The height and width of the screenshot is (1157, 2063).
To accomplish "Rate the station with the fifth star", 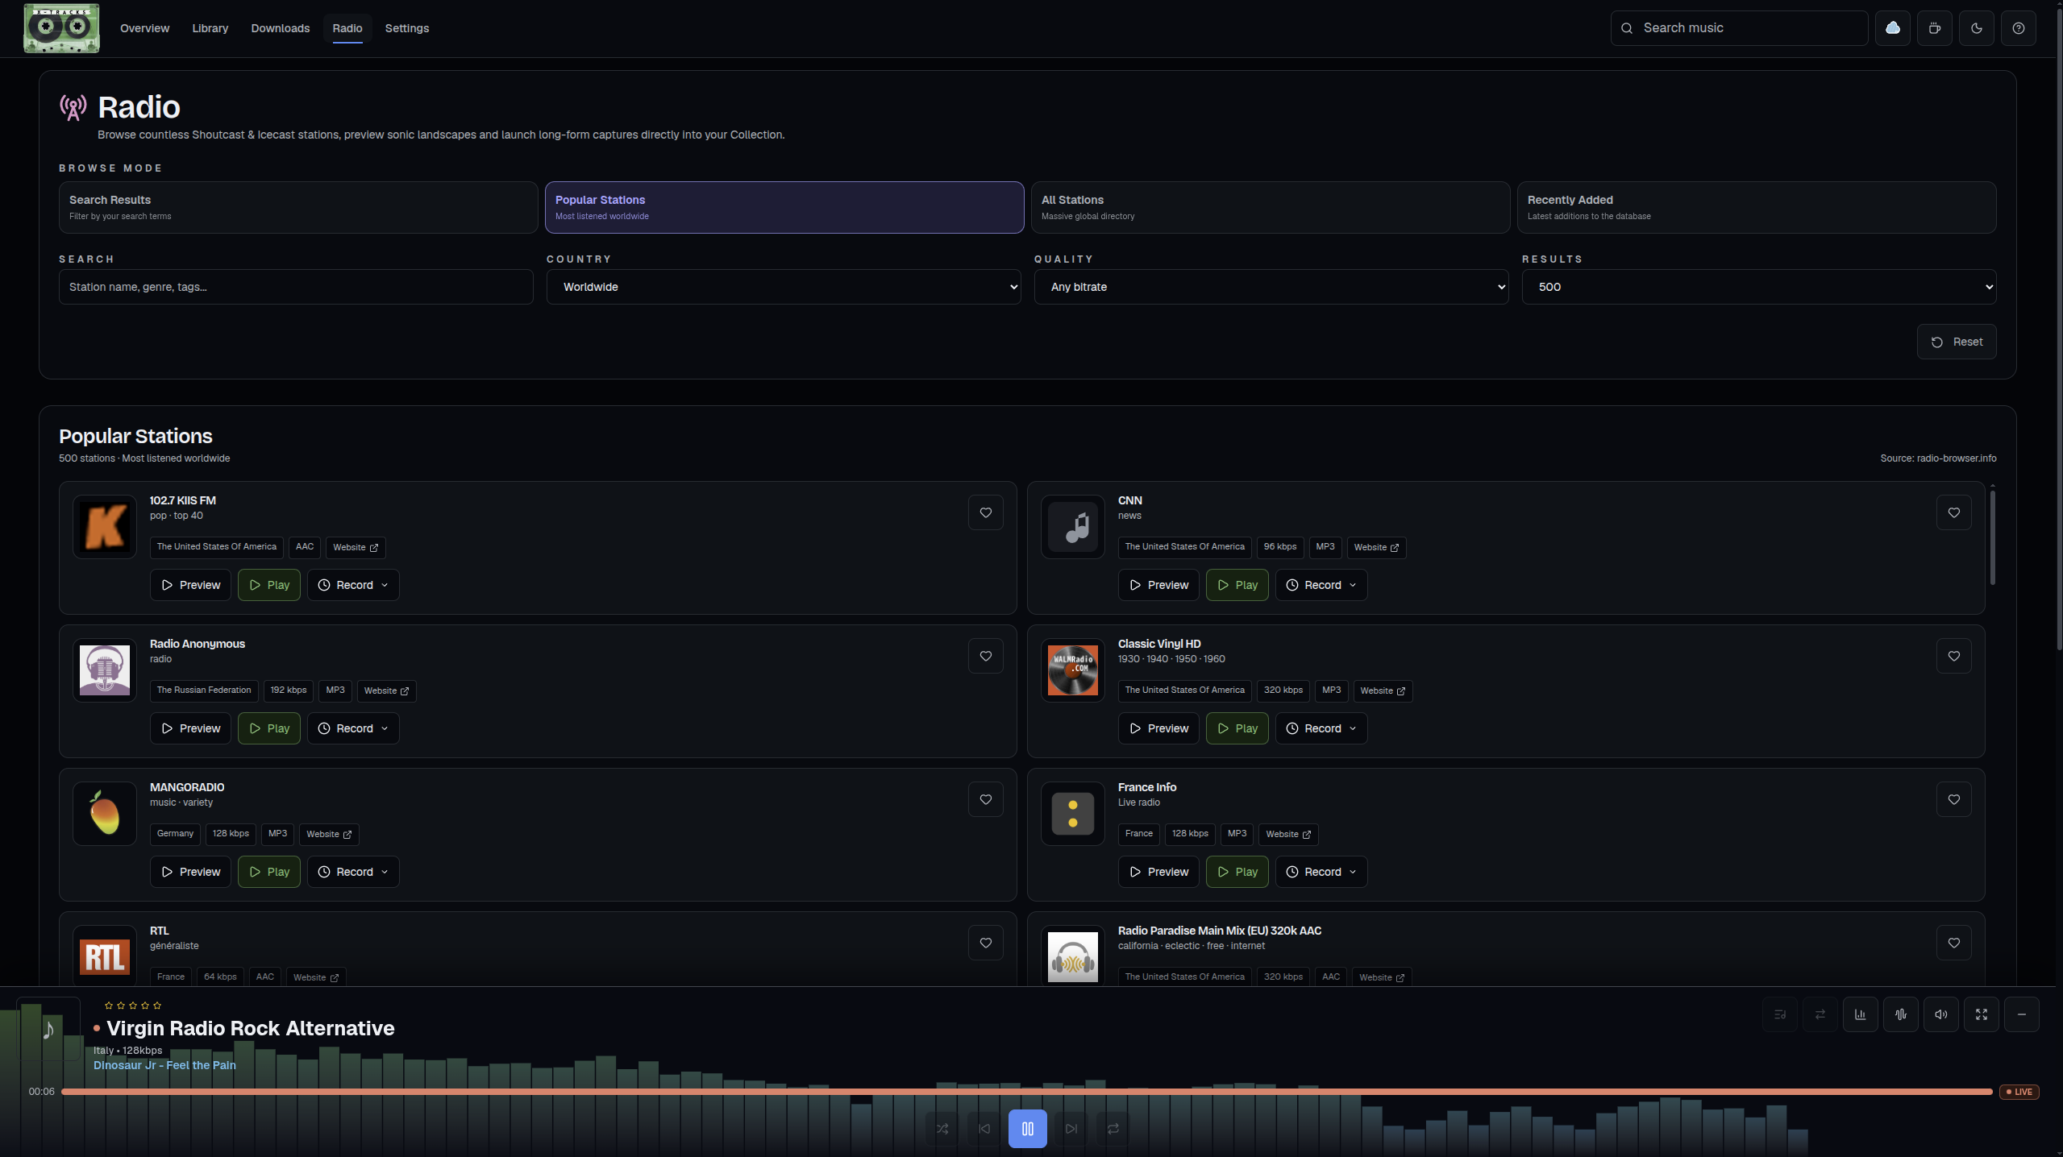I will click(157, 1006).
